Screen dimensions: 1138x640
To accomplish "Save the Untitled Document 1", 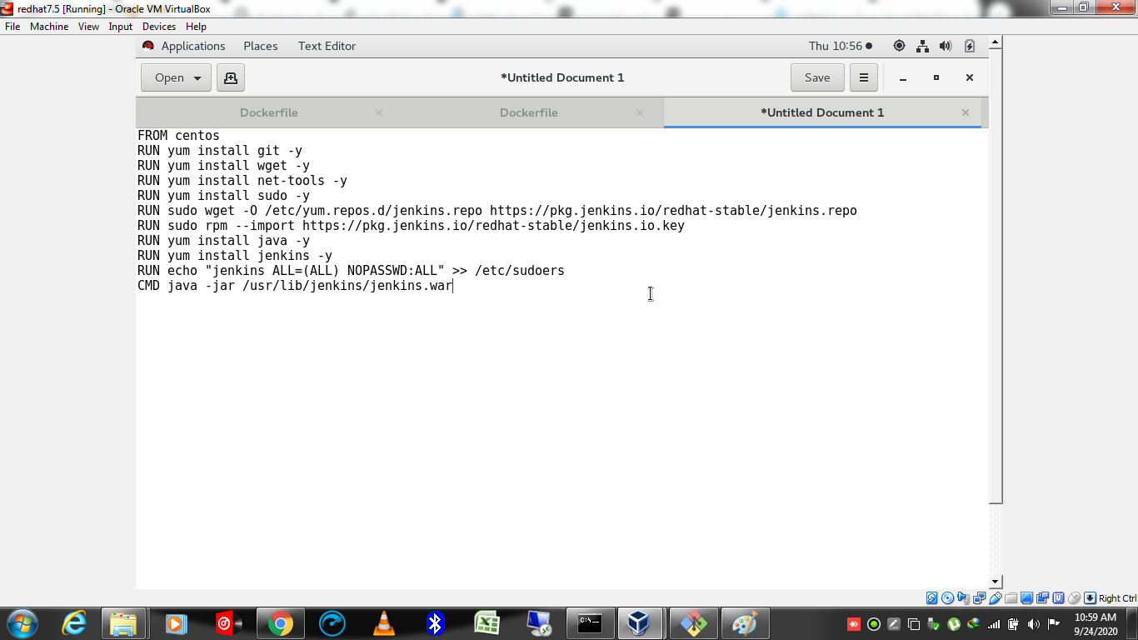I will click(816, 77).
